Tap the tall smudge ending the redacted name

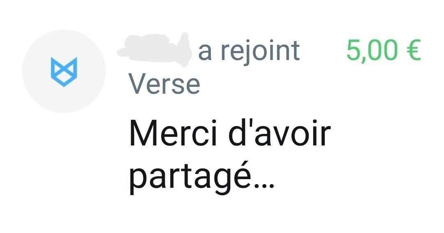click(x=184, y=50)
